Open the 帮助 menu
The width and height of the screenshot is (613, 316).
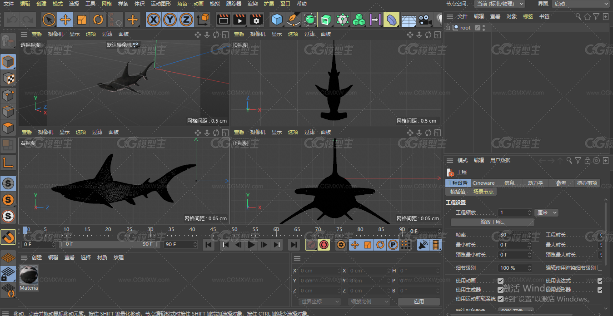point(302,4)
